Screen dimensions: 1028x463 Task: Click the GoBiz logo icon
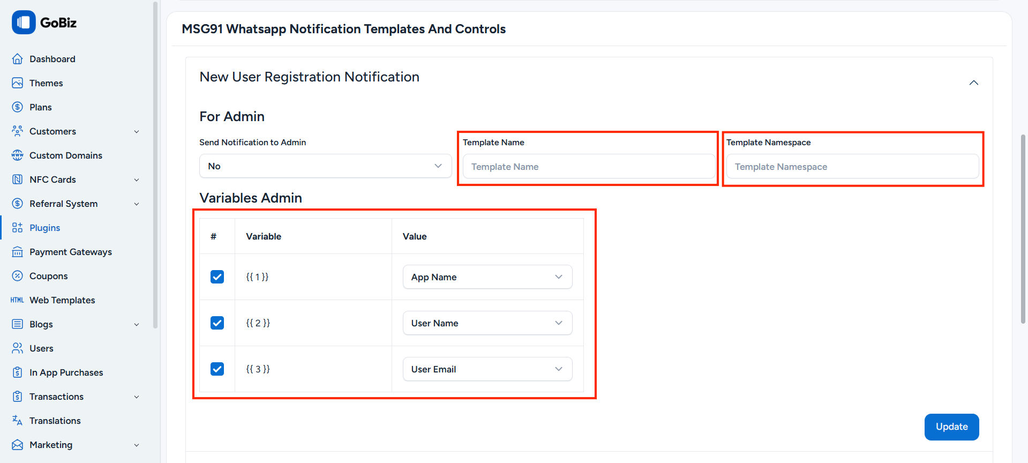coord(24,23)
